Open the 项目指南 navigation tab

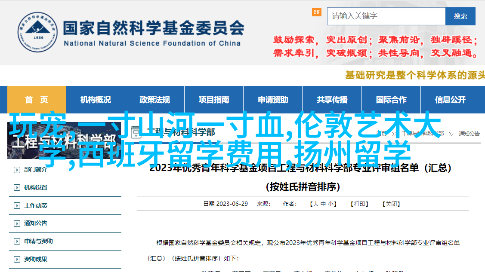[214, 100]
